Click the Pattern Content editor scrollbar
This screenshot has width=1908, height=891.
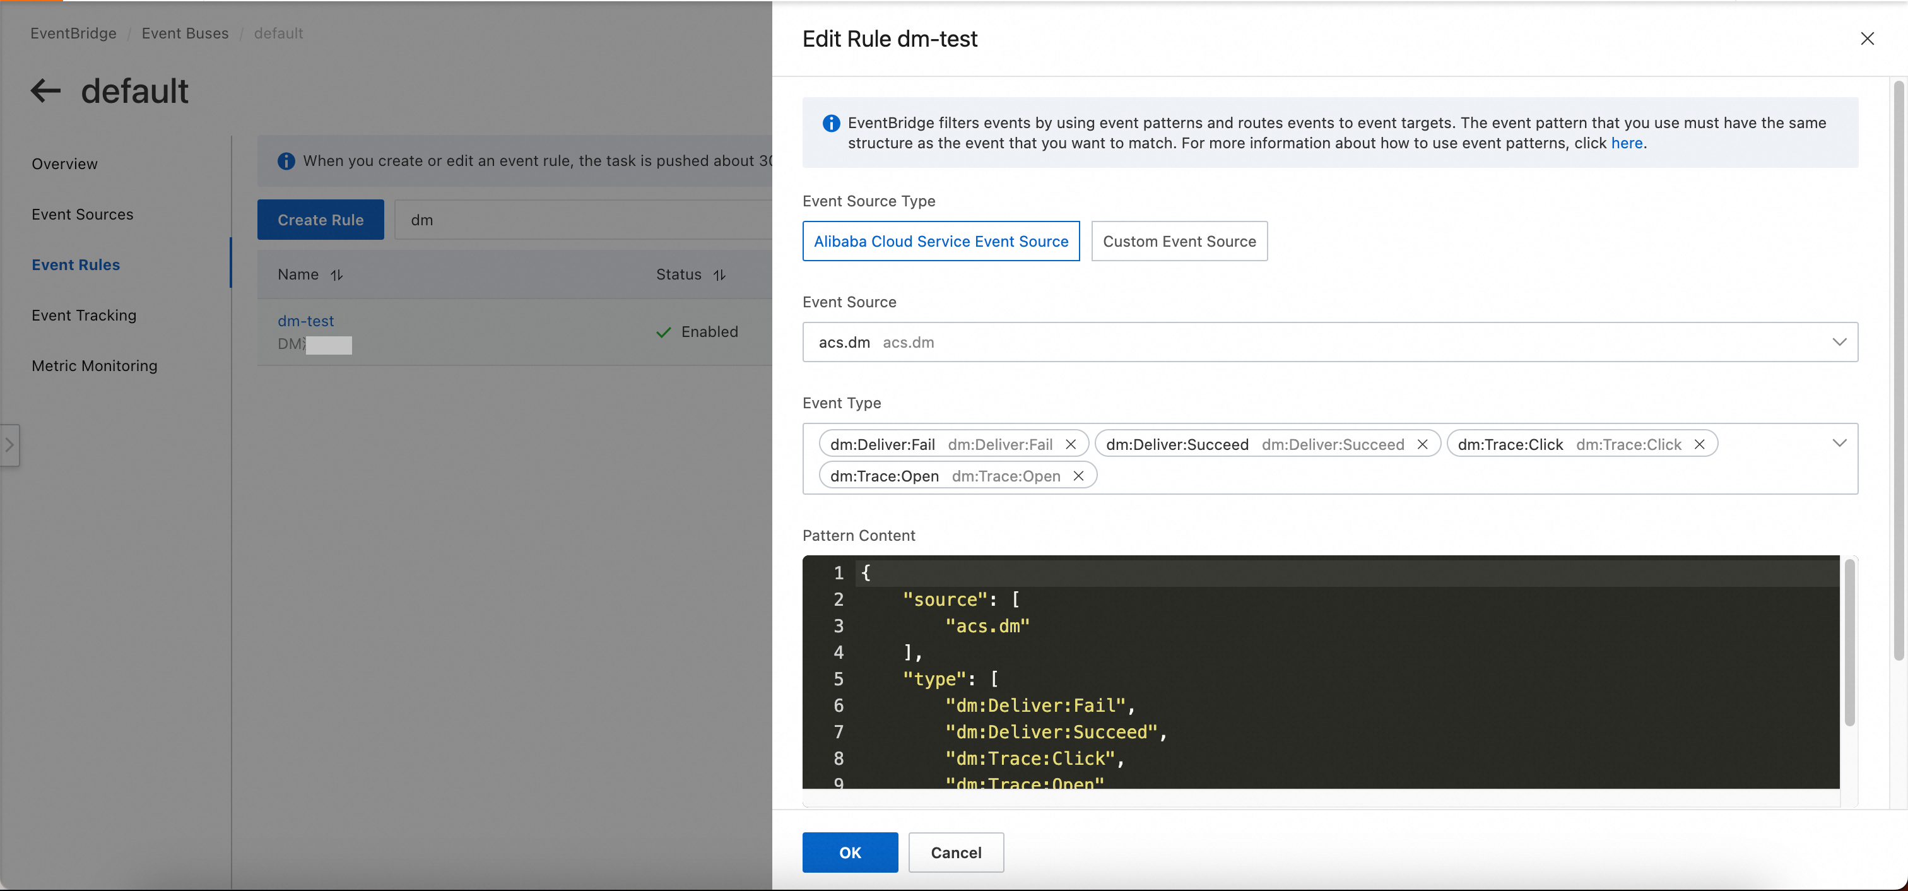pyautogui.click(x=1849, y=644)
